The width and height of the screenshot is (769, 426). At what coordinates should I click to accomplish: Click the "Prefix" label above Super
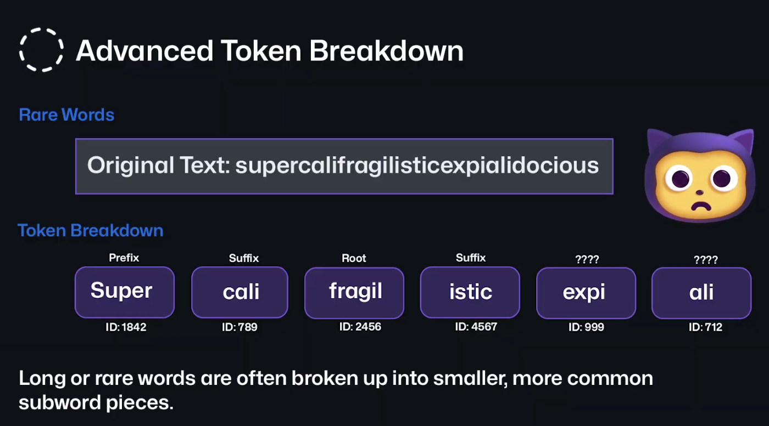coord(124,257)
